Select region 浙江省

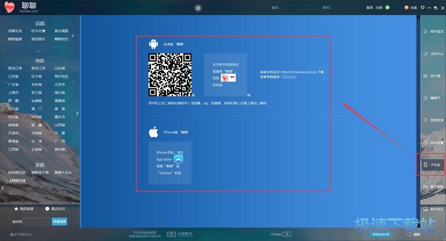[x=36, y=93]
